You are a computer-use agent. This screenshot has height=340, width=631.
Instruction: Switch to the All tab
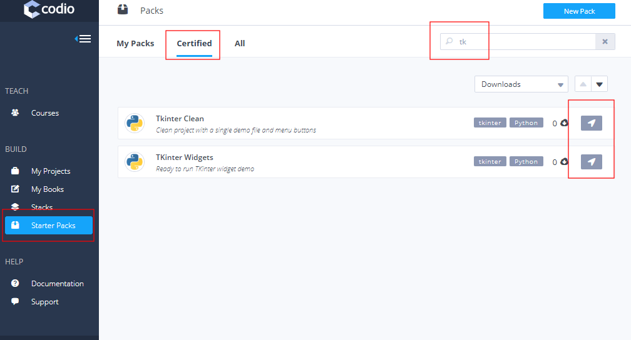click(240, 43)
